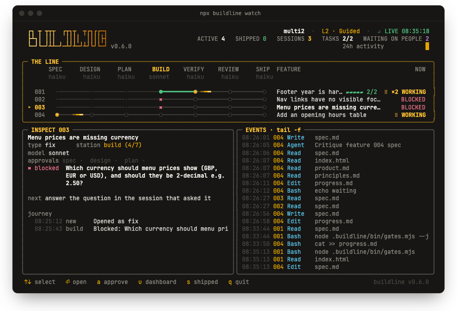The height and width of the screenshot is (311, 457).
Task: Click the 'model sonnet' line in Inspect
Action: (x=48, y=153)
